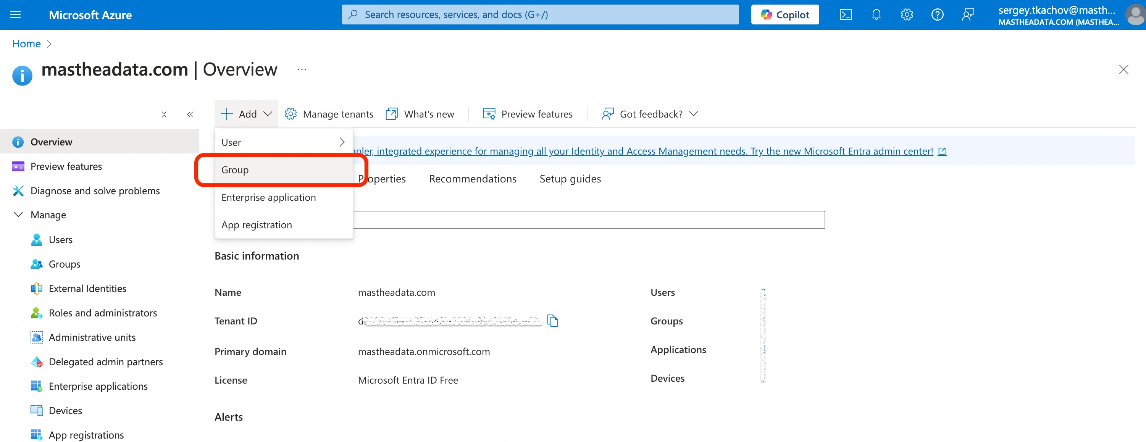Click the help question mark icon
The image size is (1146, 442).
click(937, 15)
